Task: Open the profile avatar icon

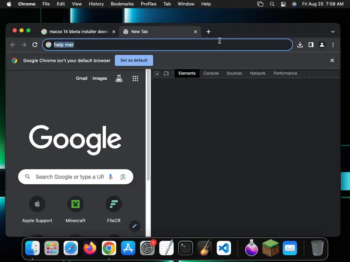Action: click(322, 45)
